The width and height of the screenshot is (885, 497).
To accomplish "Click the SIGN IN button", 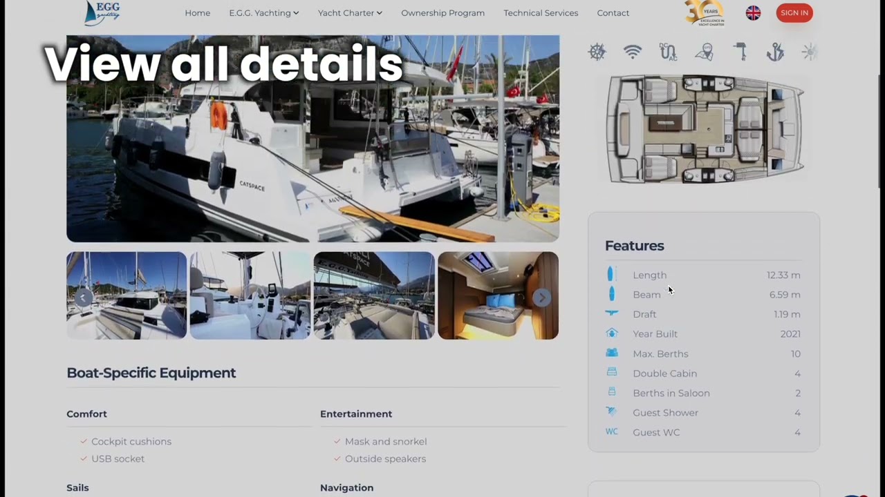I will (794, 13).
